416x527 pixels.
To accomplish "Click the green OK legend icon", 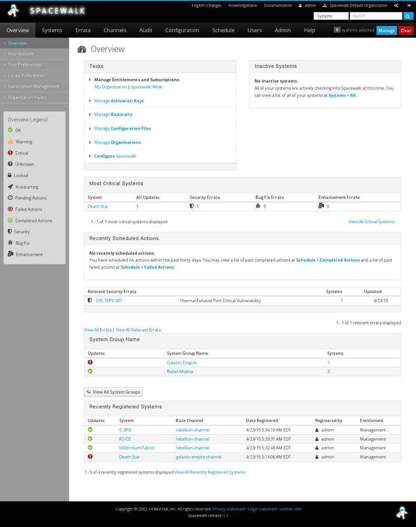I will click(x=10, y=130).
